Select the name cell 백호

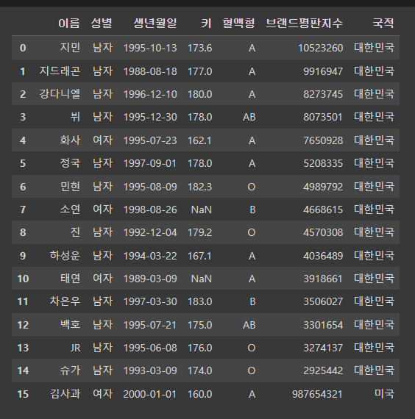pyautogui.click(x=70, y=325)
